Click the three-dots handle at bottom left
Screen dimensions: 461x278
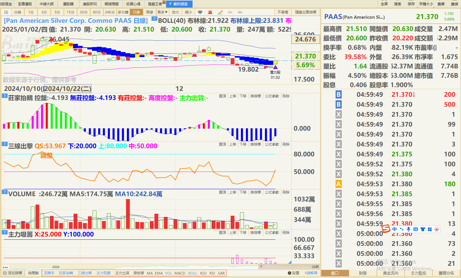pyautogui.click(x=5, y=267)
